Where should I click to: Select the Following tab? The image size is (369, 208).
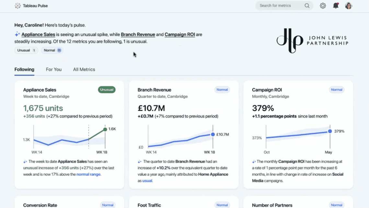[24, 70]
